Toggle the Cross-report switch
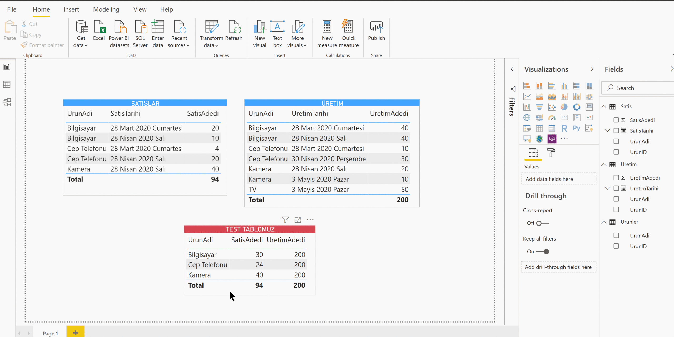This screenshot has height=337, width=674. point(543,223)
